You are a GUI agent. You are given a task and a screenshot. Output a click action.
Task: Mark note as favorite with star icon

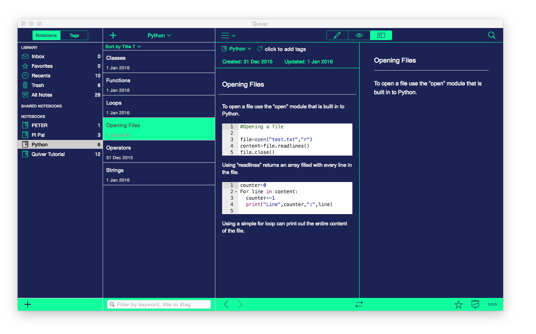coord(459,305)
